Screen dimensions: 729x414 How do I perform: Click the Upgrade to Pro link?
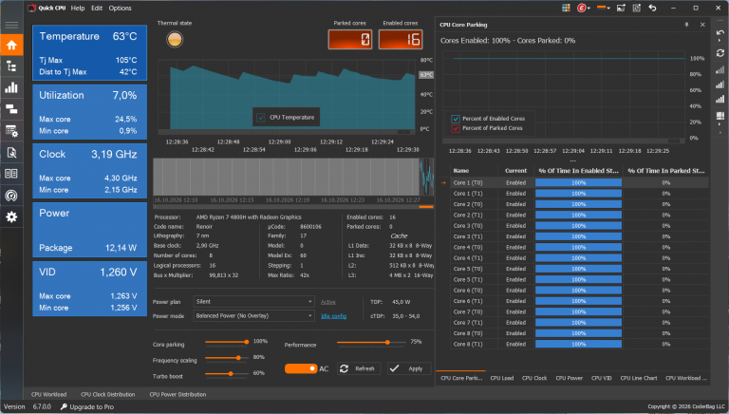point(91,406)
